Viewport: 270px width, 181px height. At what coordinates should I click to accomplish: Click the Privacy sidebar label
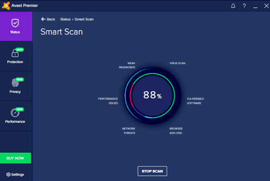[15, 91]
